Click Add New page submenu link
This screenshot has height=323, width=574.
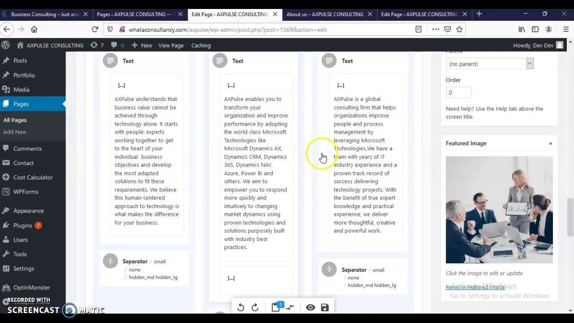click(x=15, y=132)
